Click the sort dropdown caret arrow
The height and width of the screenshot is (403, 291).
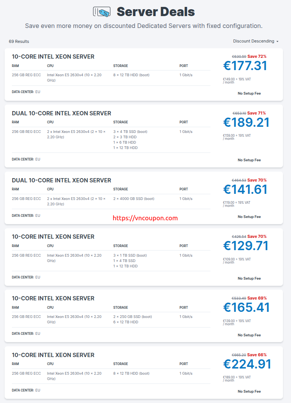click(x=277, y=41)
